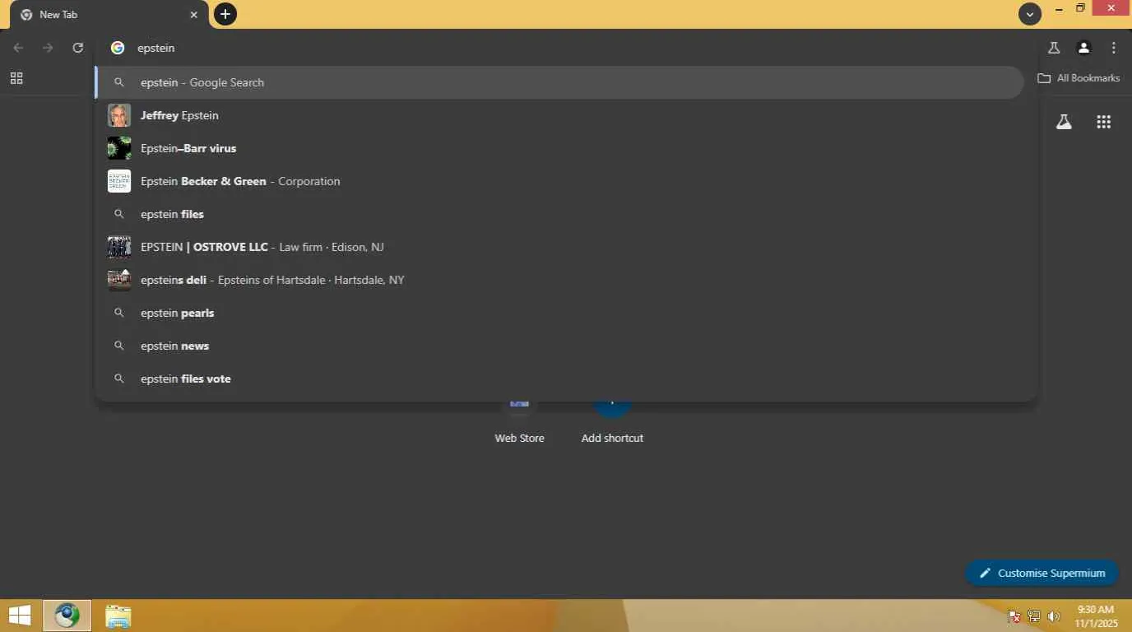Screen dimensions: 1132x632
Task: Close the browser window
Action: tap(1111, 8)
